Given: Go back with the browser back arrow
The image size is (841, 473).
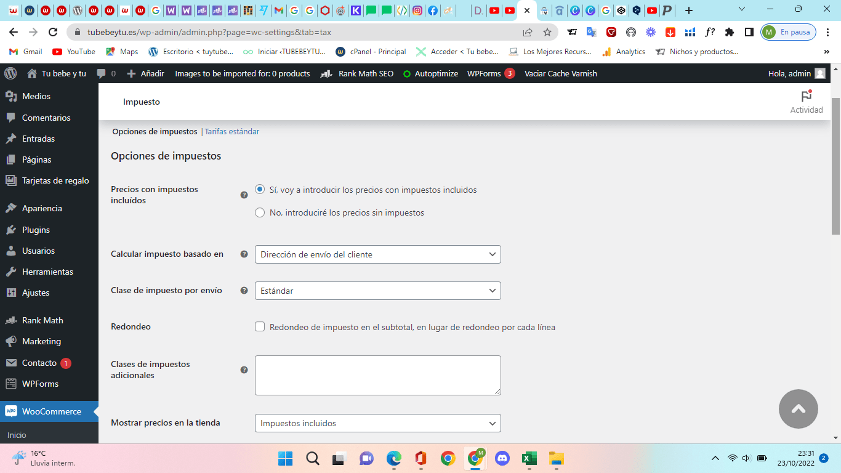Looking at the screenshot, I should point(14,32).
